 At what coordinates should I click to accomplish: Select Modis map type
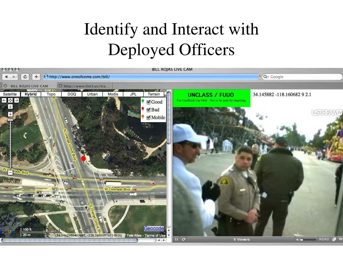click(113, 94)
